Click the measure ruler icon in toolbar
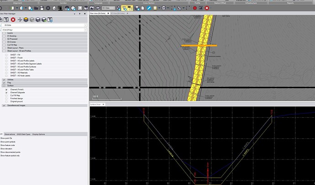The height and width of the screenshot is (185, 315). point(179,8)
